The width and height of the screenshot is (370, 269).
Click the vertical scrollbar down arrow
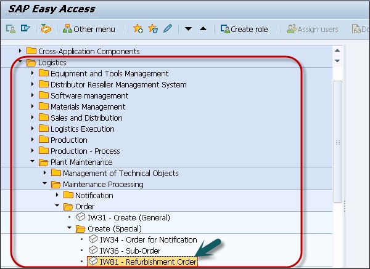[337, 62]
